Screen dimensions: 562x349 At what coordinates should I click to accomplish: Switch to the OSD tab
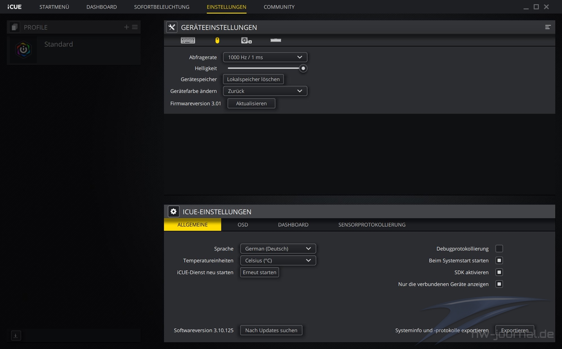pos(243,225)
